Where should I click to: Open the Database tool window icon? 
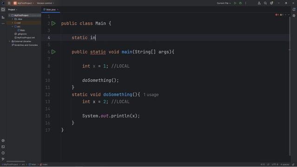point(294,16)
